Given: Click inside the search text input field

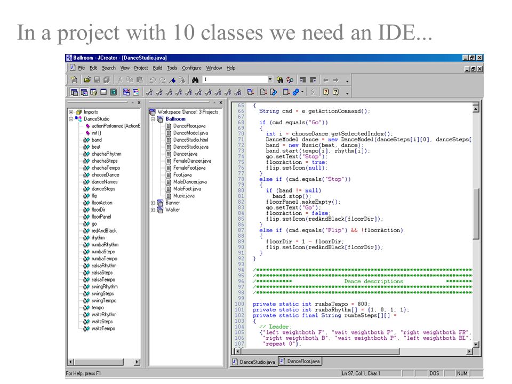Looking at the screenshot, I should (x=235, y=79).
